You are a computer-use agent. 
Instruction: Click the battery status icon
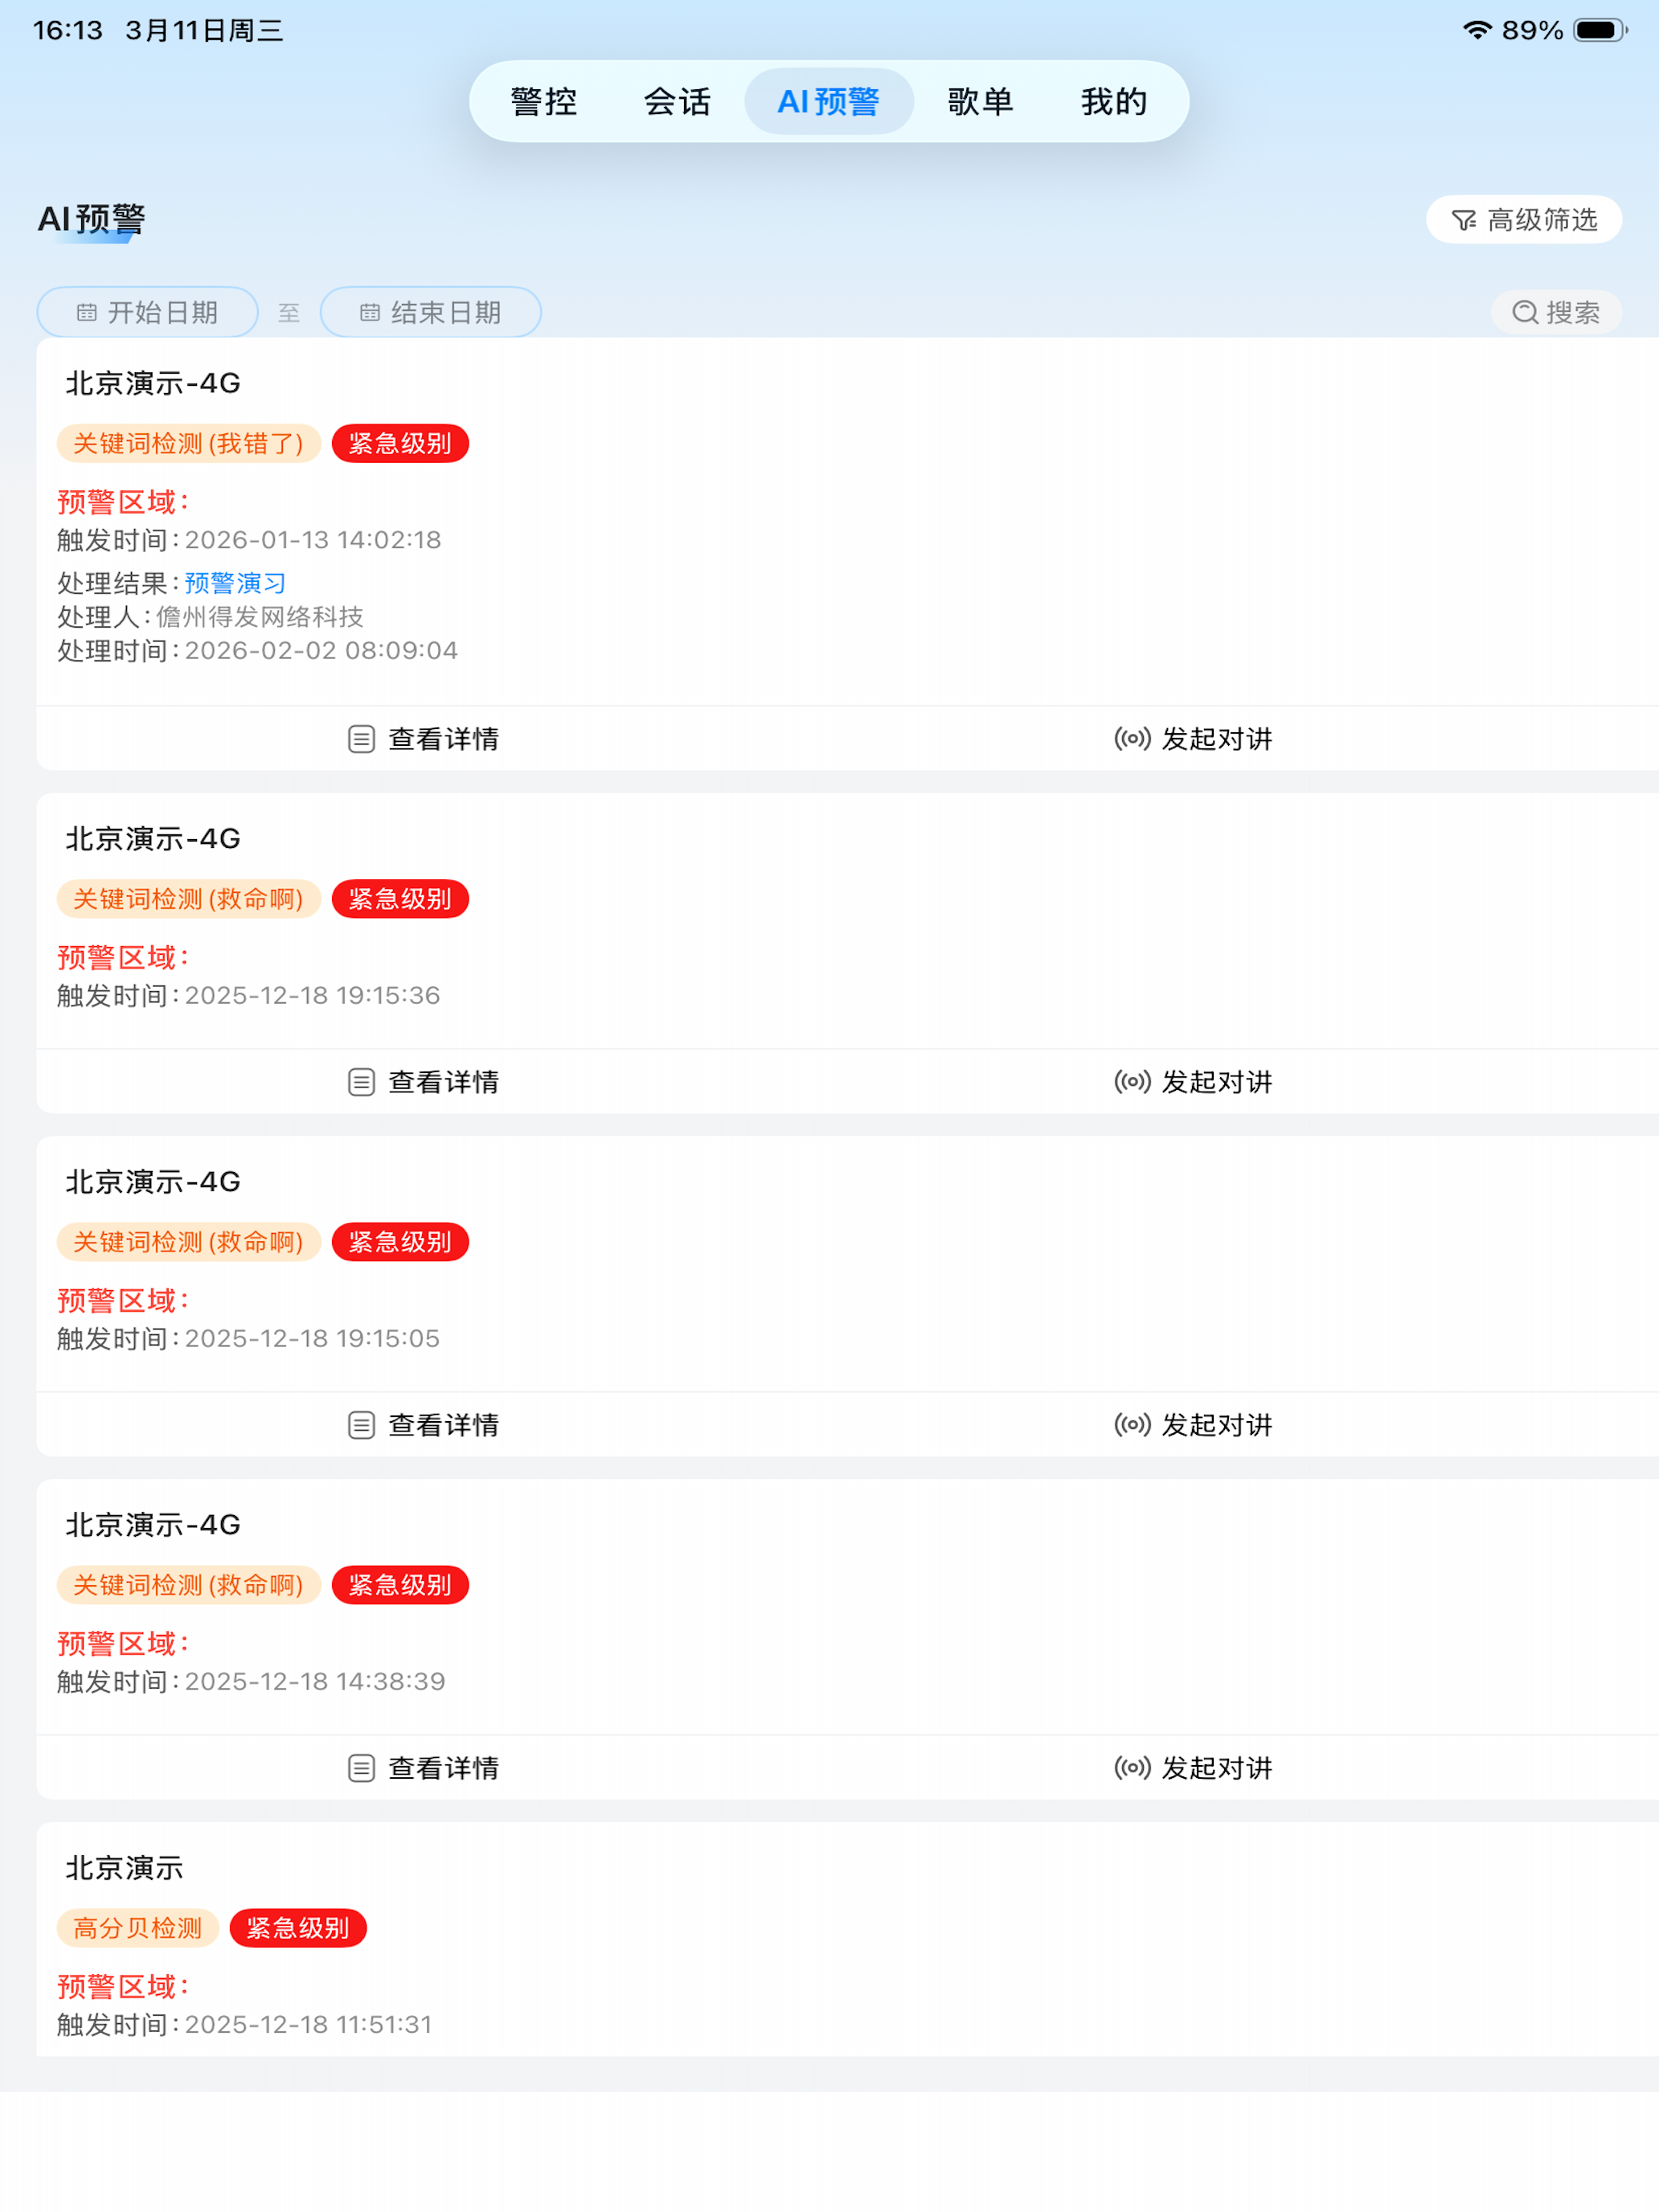[1599, 30]
